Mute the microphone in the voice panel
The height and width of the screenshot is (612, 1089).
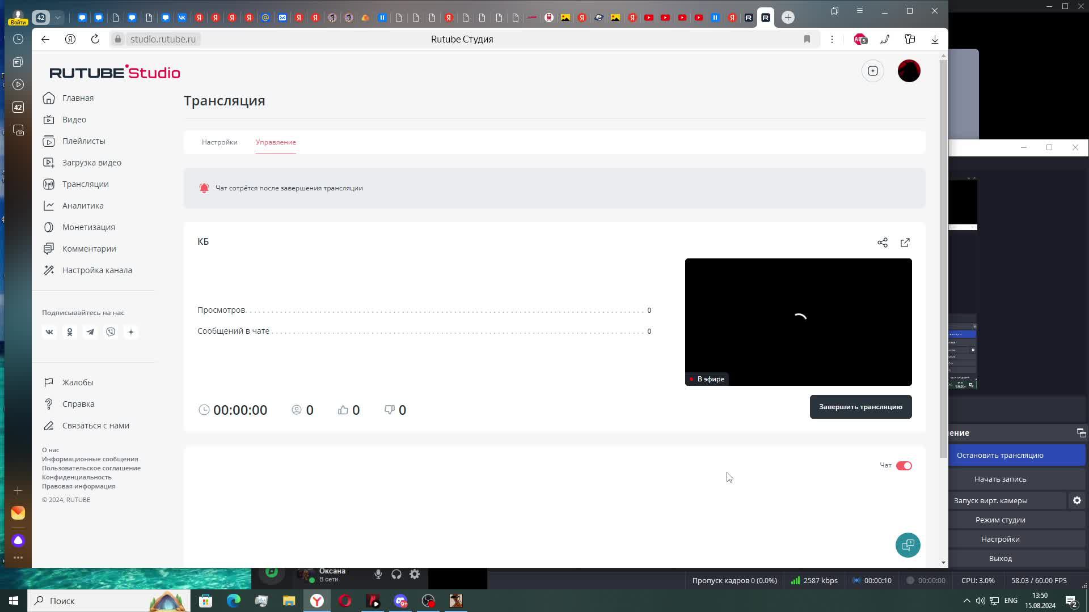pyautogui.click(x=378, y=575)
